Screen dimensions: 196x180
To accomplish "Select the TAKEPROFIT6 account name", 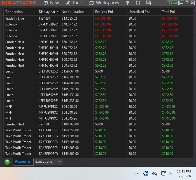I will [x=48, y=154].
